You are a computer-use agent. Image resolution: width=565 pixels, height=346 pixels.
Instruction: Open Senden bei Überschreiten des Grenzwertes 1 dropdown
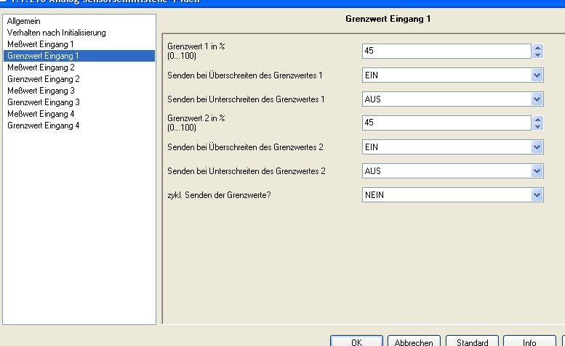[x=537, y=75]
